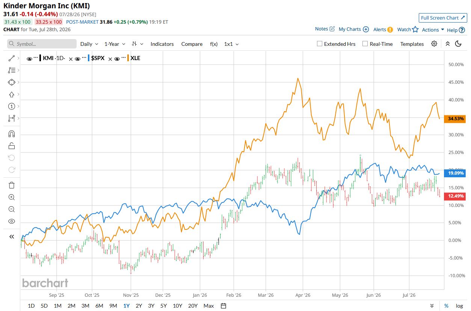
Task: Click the Notes link
Action: [x=322, y=29]
